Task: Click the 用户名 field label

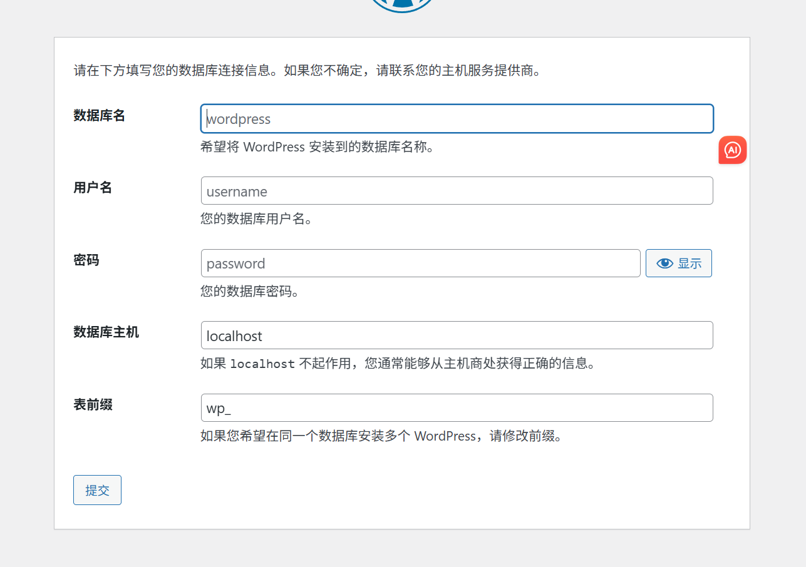Action: click(x=93, y=188)
